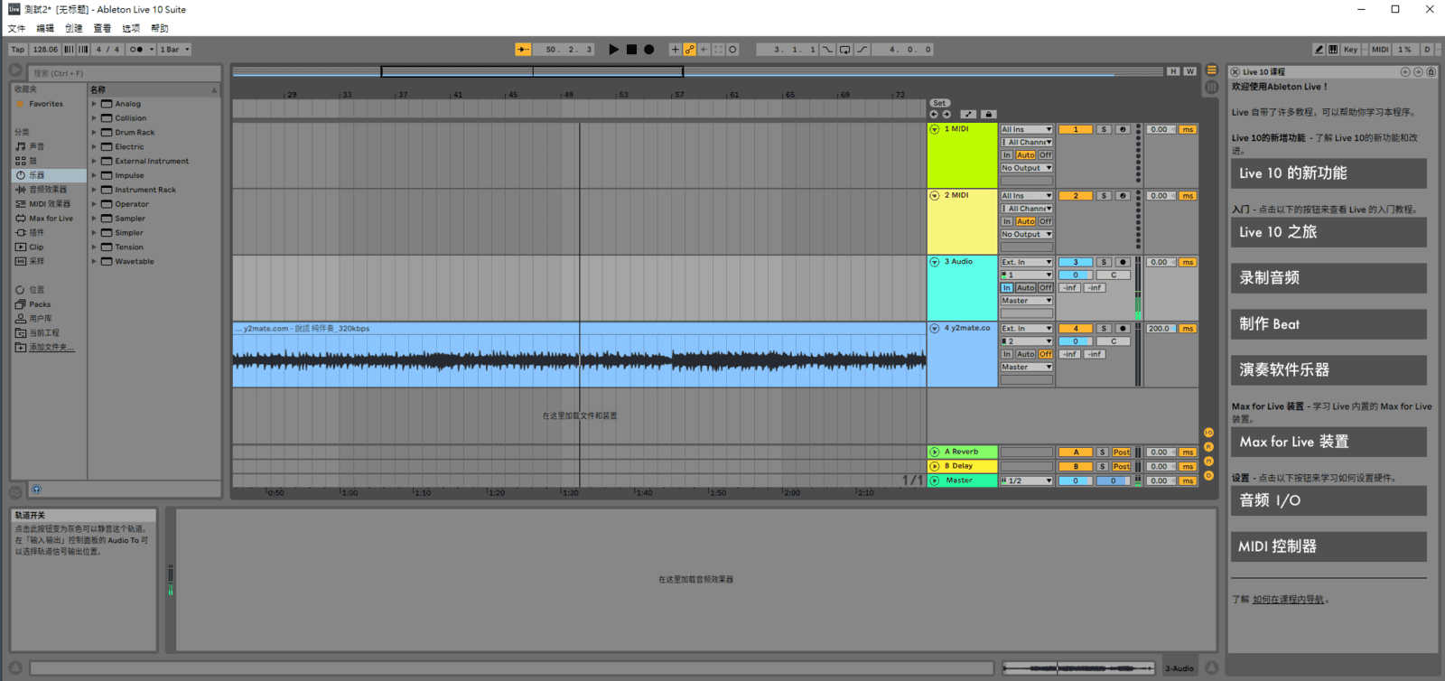Open the 帮助 menu
This screenshot has height=681, width=1445.
click(160, 29)
